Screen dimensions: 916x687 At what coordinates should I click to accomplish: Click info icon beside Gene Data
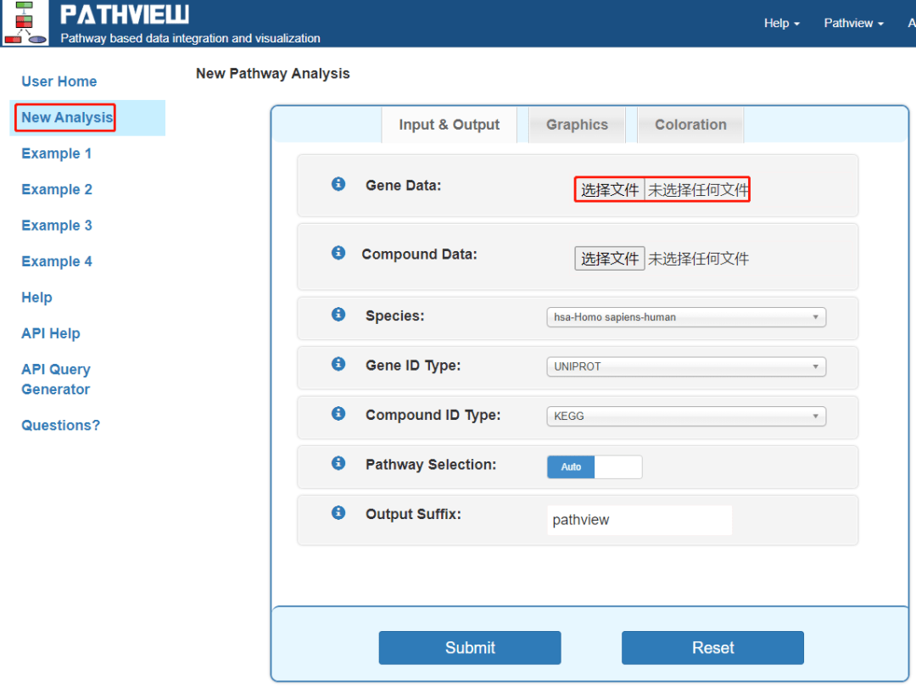pos(338,184)
